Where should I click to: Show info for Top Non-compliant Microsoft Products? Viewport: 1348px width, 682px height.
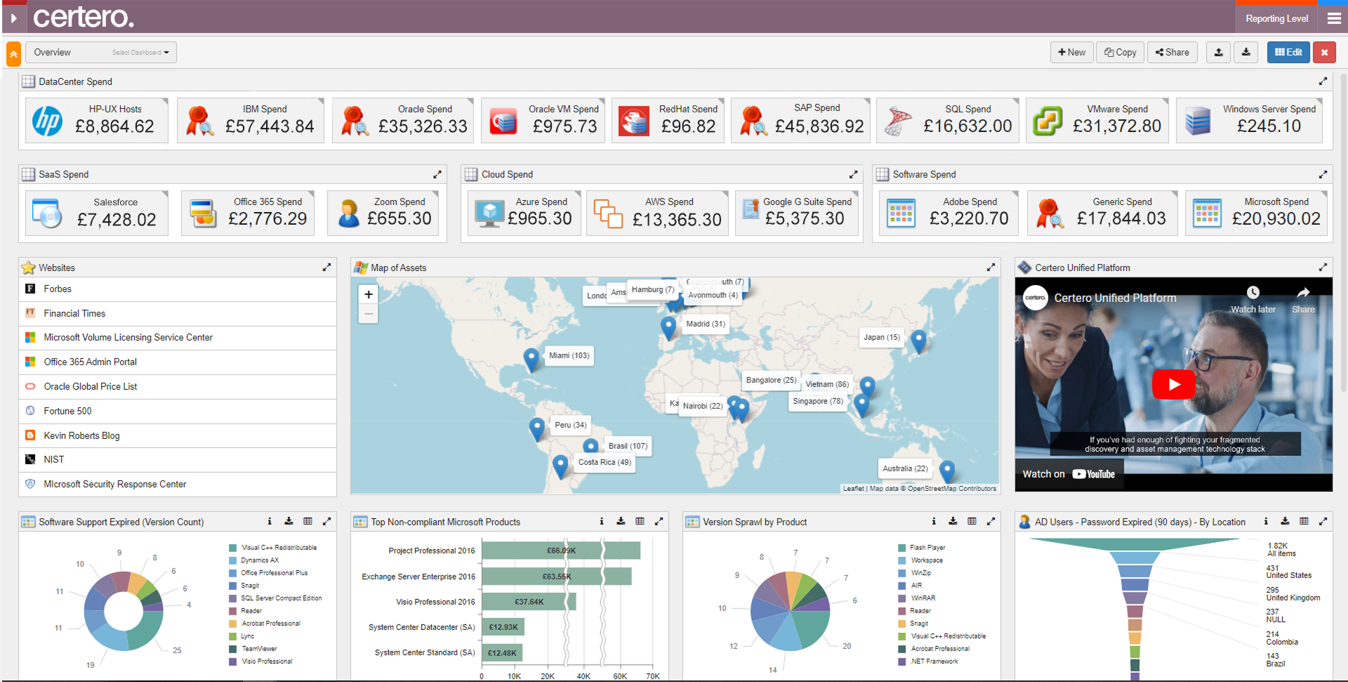click(602, 521)
